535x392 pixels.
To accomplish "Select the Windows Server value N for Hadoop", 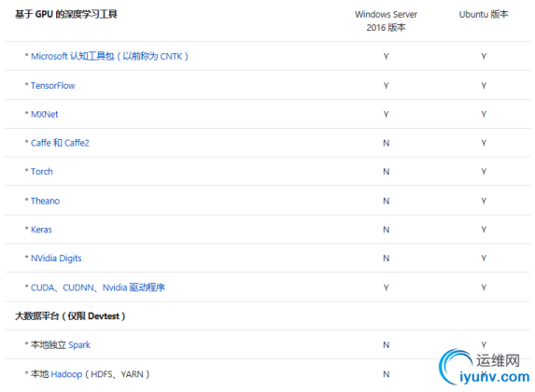I will point(386,374).
